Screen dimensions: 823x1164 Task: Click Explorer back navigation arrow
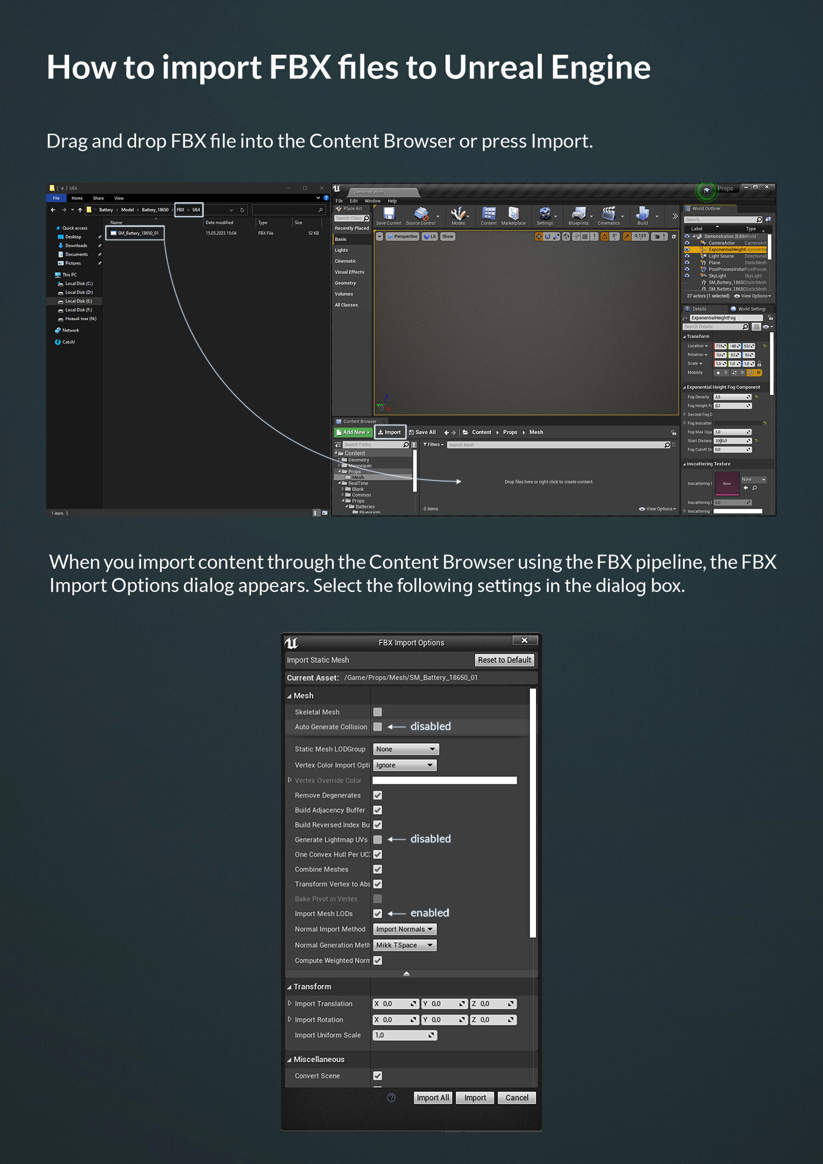(x=53, y=210)
